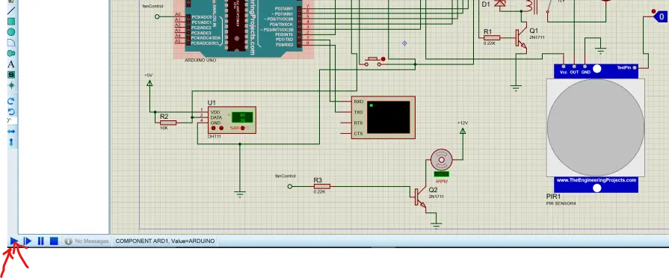Select the ground symbol under Q2
Image resolution: width=669 pixels, height=278 pixels.
pyautogui.click(x=436, y=225)
